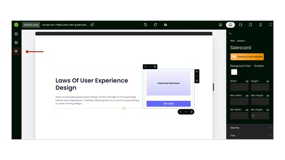This screenshot has width=285, height=160.
Task: Click the move handle on the right-side card toolbar
Action: click(197, 72)
